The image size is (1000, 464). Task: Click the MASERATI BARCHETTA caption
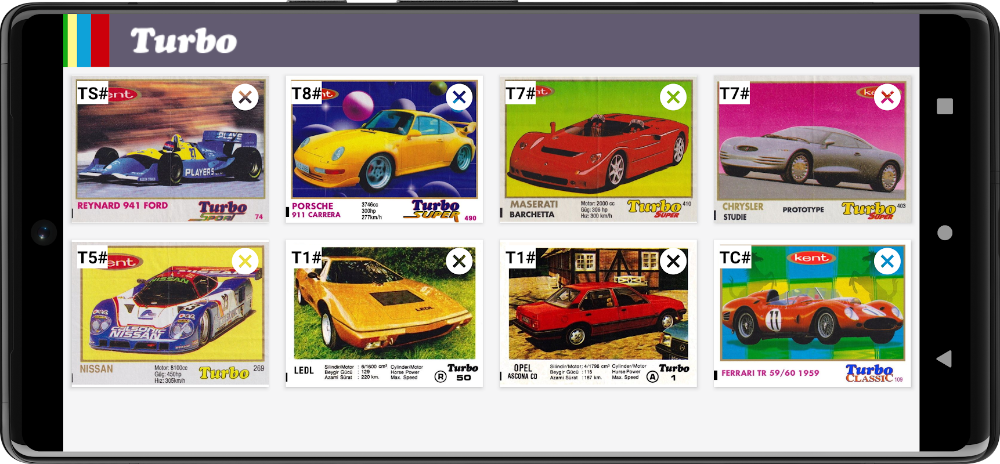click(x=533, y=209)
